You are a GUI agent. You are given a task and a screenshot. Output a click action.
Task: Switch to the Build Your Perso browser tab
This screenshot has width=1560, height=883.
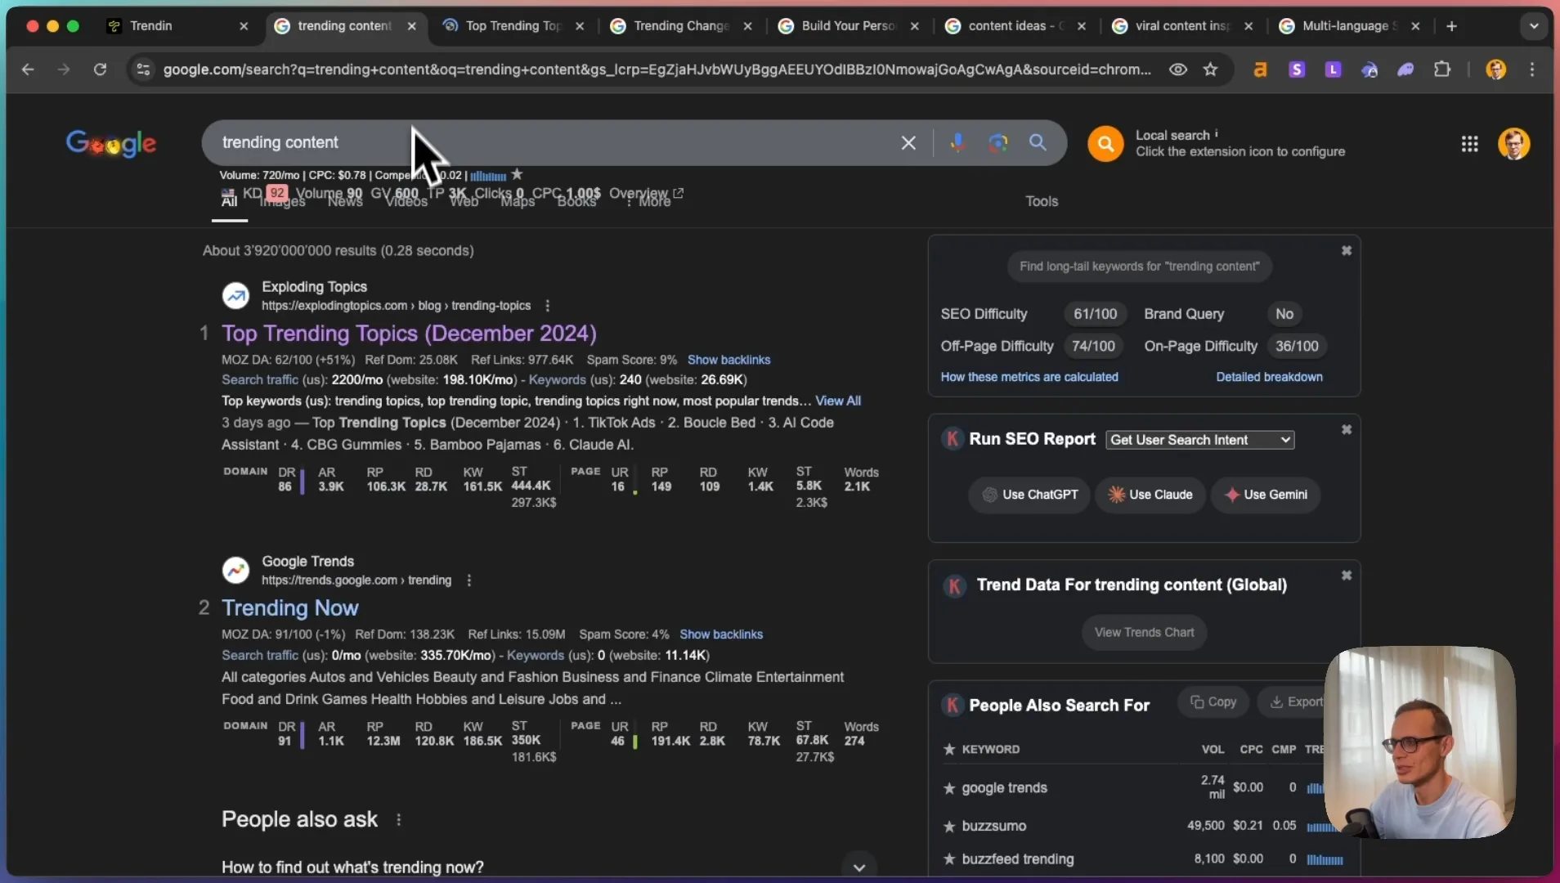848,26
